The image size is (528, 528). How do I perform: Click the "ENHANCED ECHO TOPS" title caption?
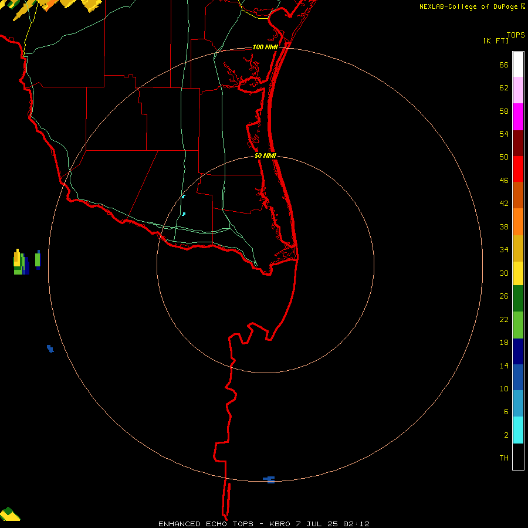point(206,524)
